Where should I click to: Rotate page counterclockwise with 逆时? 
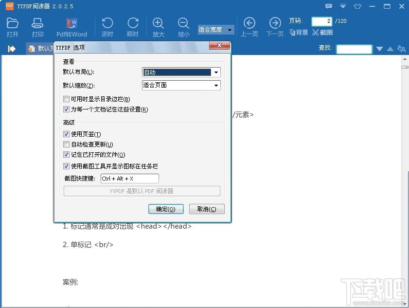[x=107, y=27]
